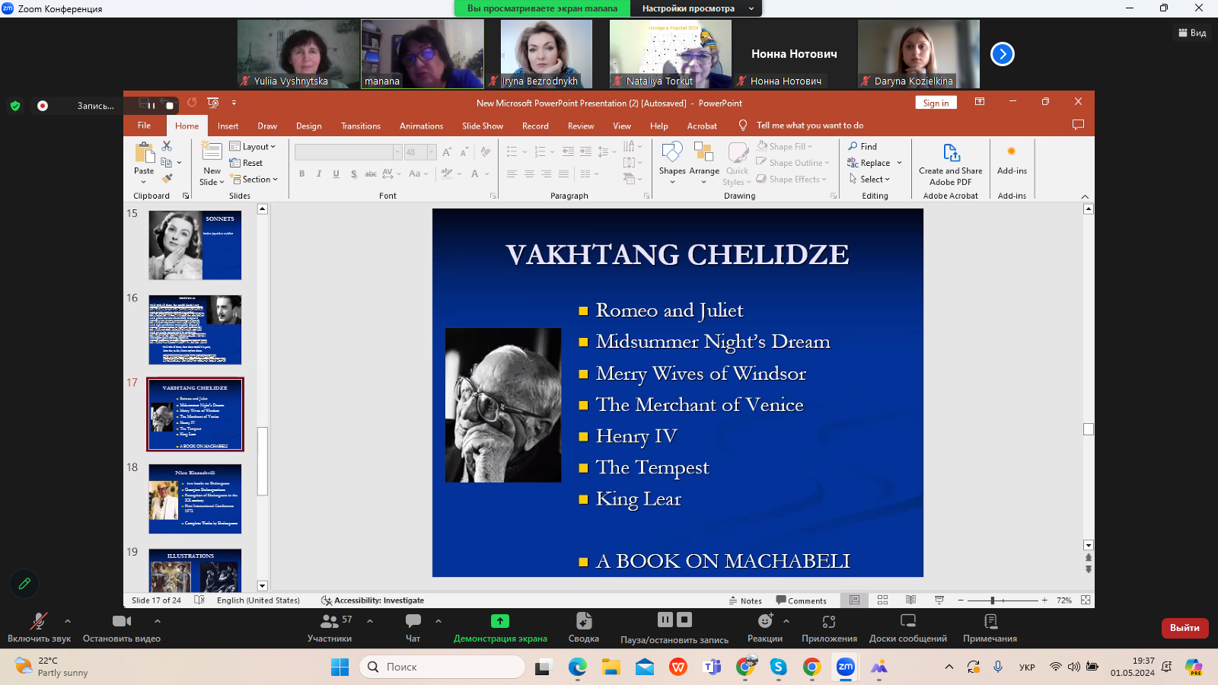Open Zoom Reactions menu
The height and width of the screenshot is (685, 1218).
pyautogui.click(x=764, y=627)
